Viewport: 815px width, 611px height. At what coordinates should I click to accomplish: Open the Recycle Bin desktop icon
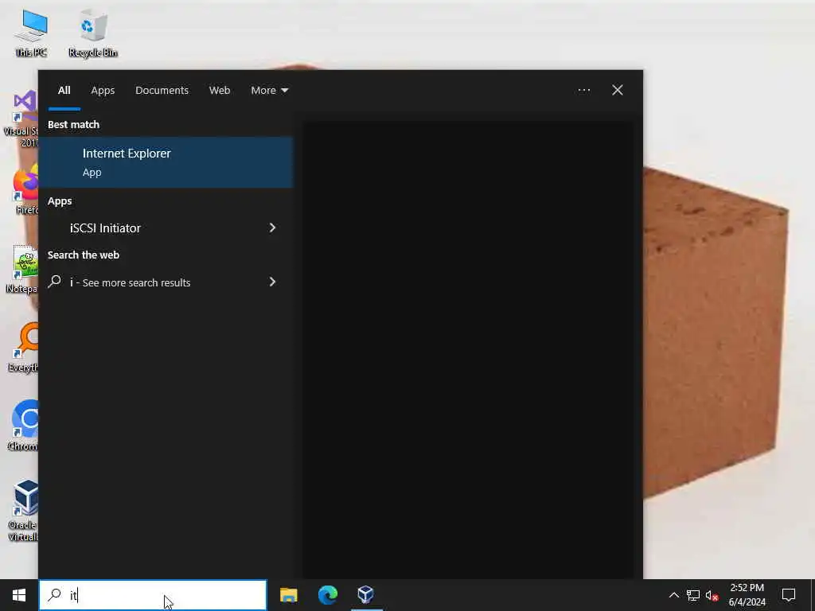(x=93, y=33)
